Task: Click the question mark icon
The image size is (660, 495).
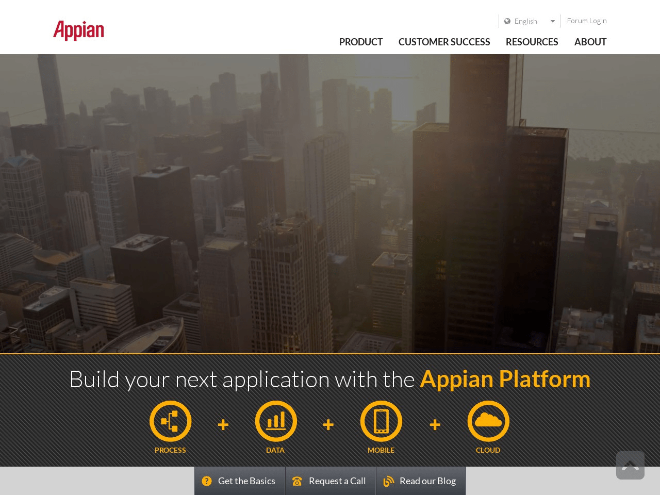Action: pyautogui.click(x=207, y=481)
